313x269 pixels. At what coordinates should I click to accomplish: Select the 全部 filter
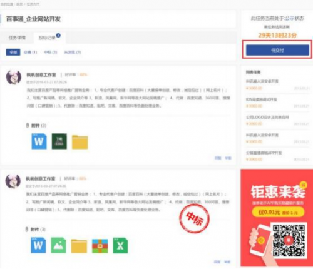(13, 52)
